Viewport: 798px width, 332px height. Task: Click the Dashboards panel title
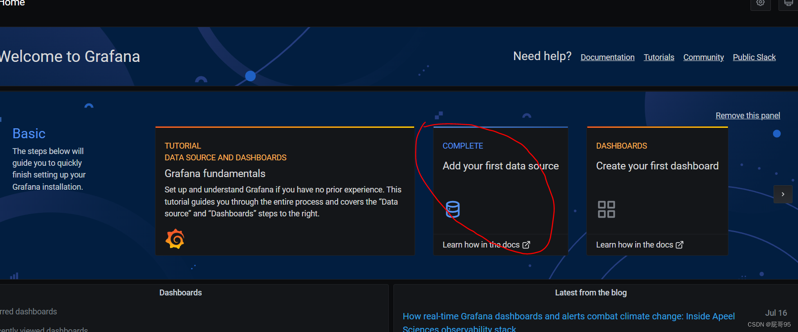[180, 293]
